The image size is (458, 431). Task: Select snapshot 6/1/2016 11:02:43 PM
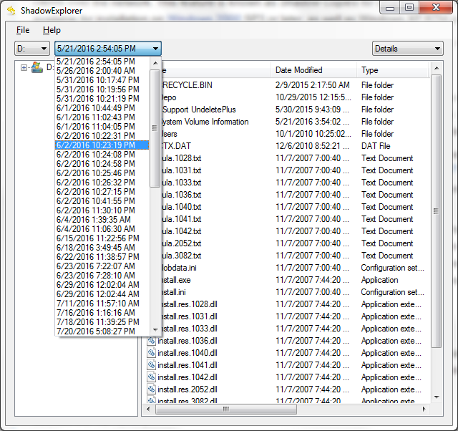tap(102, 117)
